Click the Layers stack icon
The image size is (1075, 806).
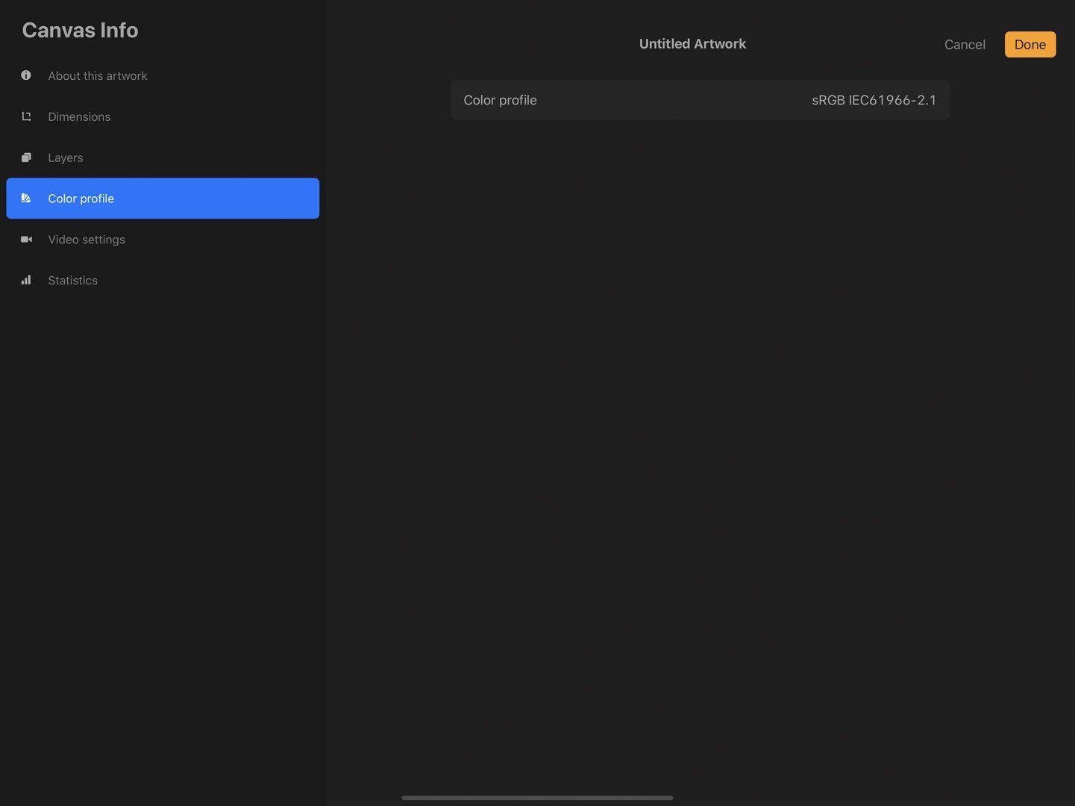26,157
